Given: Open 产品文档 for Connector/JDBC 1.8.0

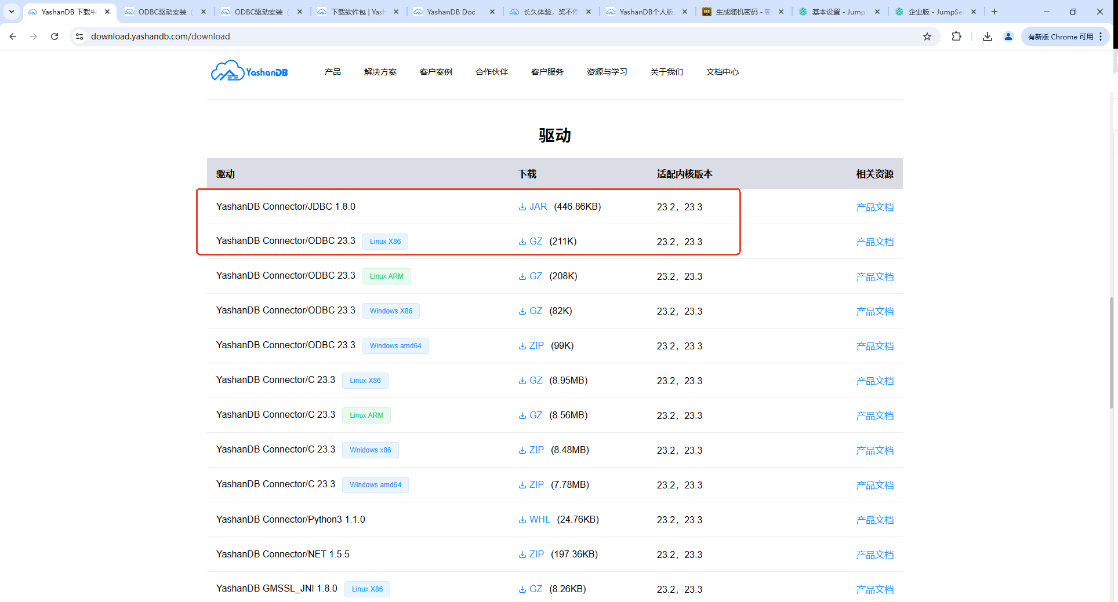Looking at the screenshot, I should click(x=875, y=207).
